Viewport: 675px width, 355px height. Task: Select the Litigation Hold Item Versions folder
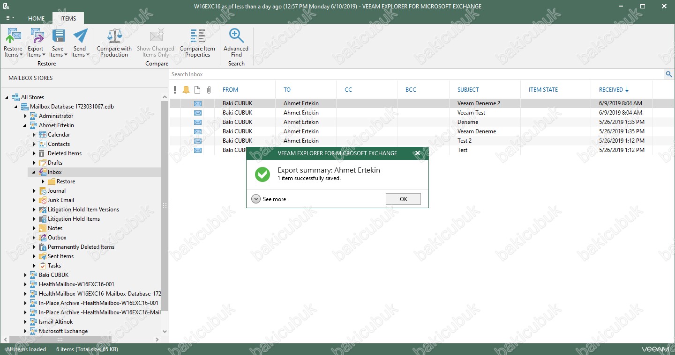point(83,210)
